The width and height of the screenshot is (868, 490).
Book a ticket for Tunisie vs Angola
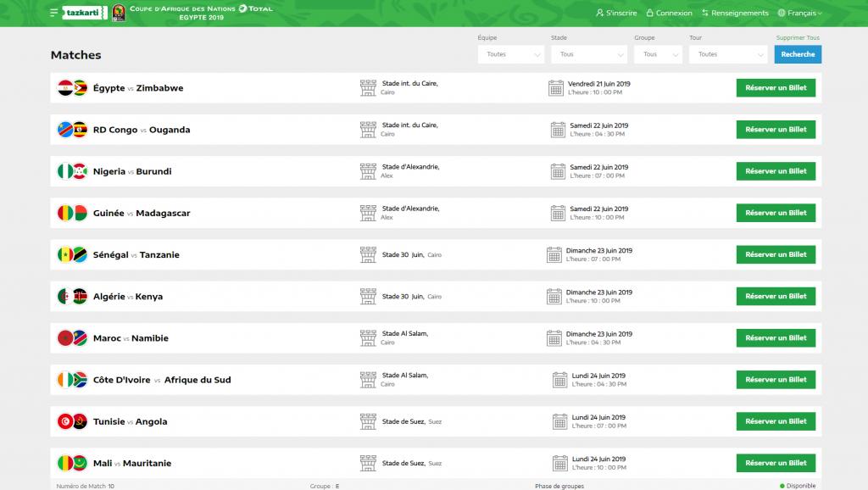(776, 421)
